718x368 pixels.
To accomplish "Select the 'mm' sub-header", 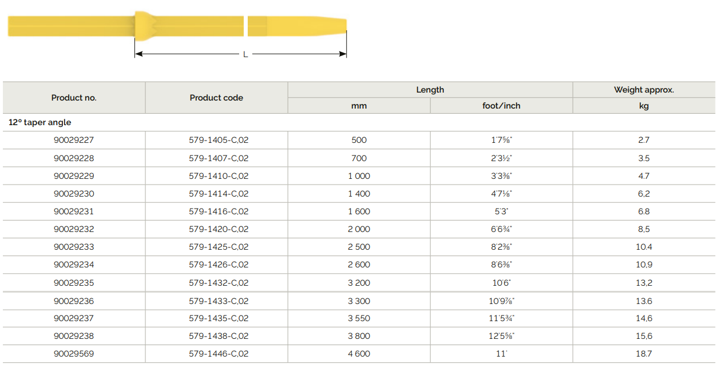I will 359,106.
